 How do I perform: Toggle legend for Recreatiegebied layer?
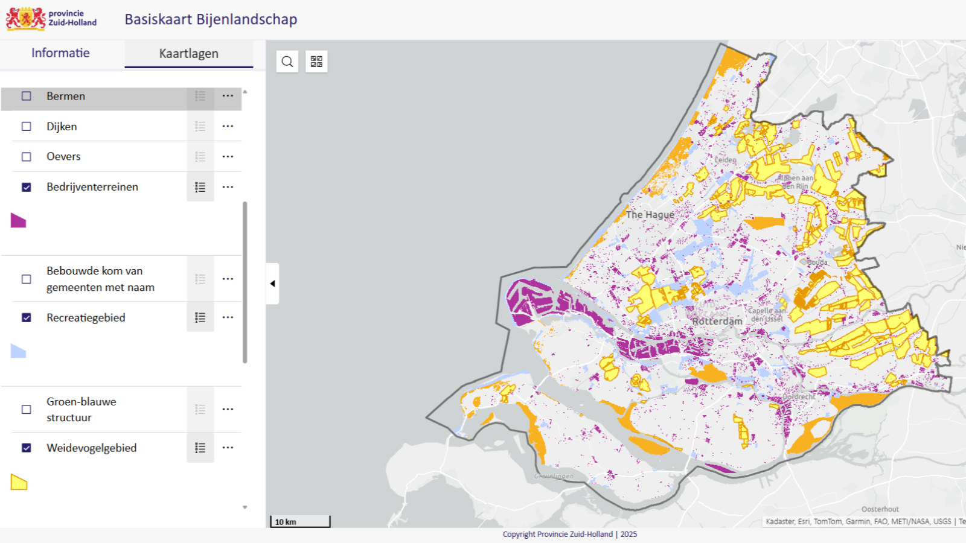200,317
